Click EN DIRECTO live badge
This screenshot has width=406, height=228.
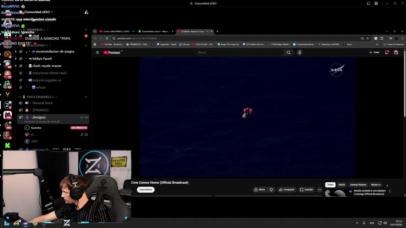pyautogui.click(x=79, y=128)
